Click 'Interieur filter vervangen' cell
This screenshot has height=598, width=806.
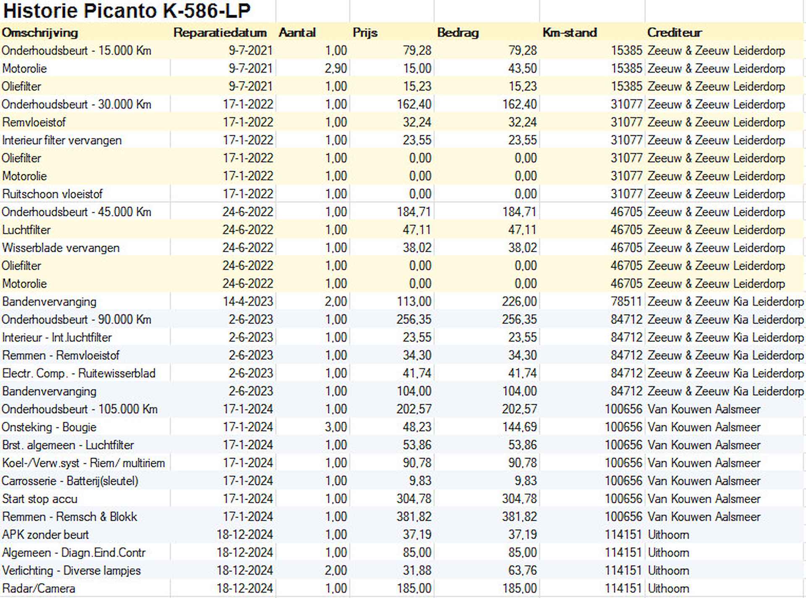[x=62, y=140]
